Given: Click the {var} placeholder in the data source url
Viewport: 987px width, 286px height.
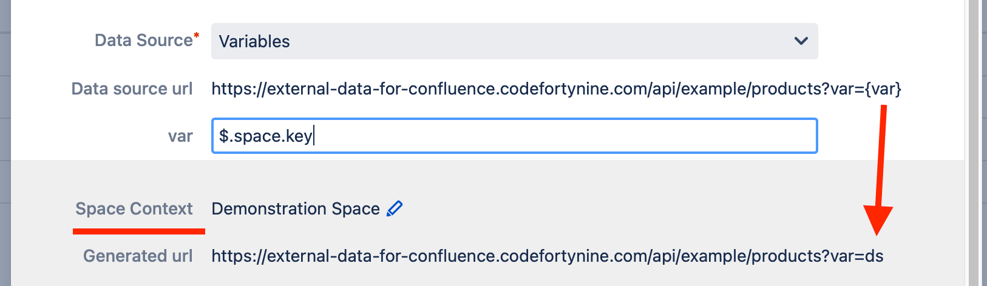Looking at the screenshot, I should [x=883, y=89].
